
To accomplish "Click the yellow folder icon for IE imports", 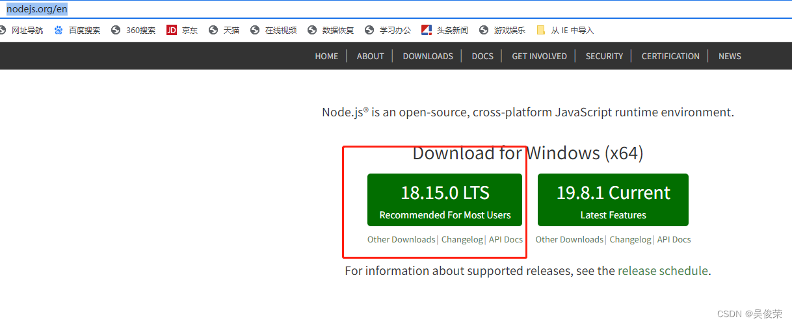I will coord(541,30).
